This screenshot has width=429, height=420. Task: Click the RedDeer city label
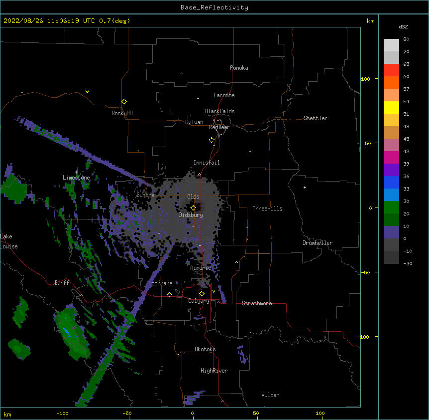click(219, 127)
